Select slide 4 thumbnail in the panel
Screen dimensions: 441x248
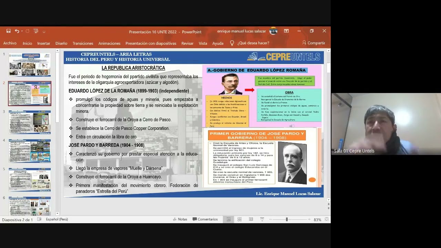(30, 151)
